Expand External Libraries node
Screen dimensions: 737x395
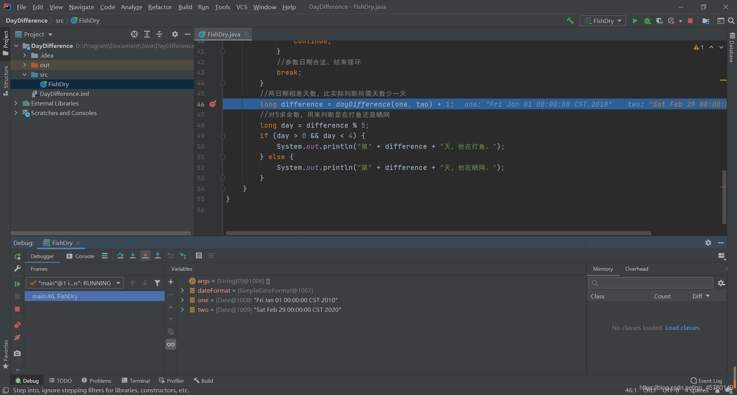tap(16, 103)
